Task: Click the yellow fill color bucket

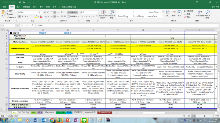Action: 36,16
